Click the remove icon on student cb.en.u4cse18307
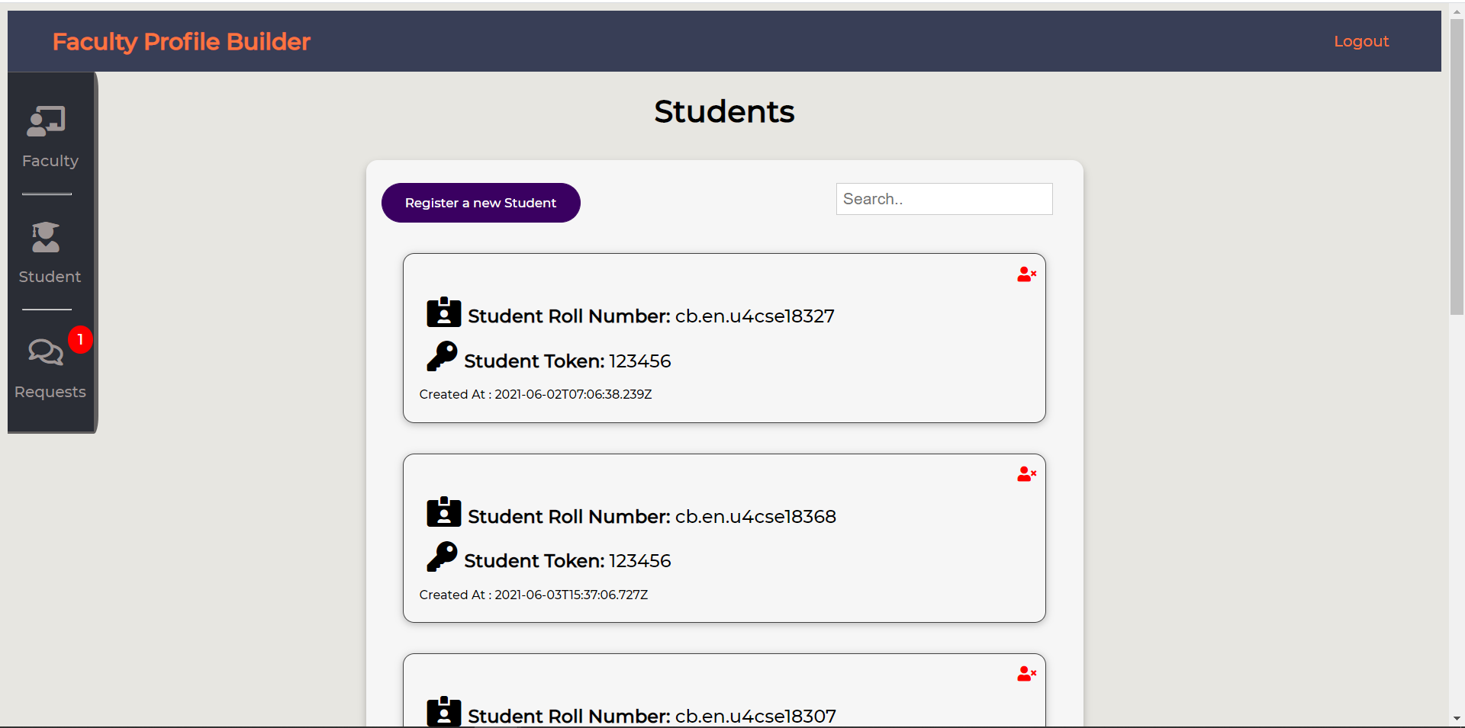This screenshot has height=728, width=1465. 1026,673
